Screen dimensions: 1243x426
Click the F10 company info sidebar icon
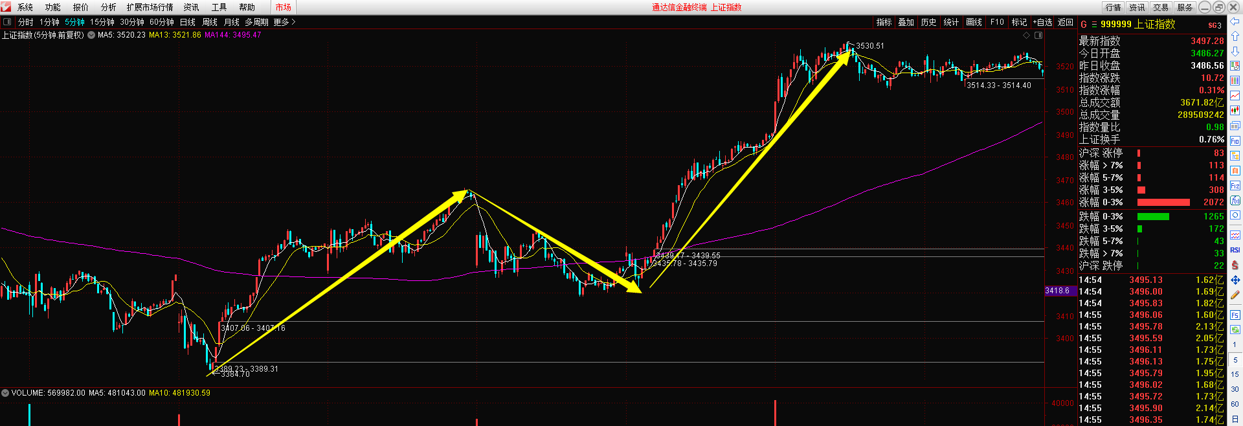[x=1235, y=140]
